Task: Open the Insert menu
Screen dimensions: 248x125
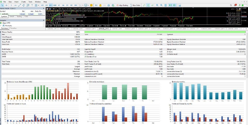Action: tap(17, 2)
